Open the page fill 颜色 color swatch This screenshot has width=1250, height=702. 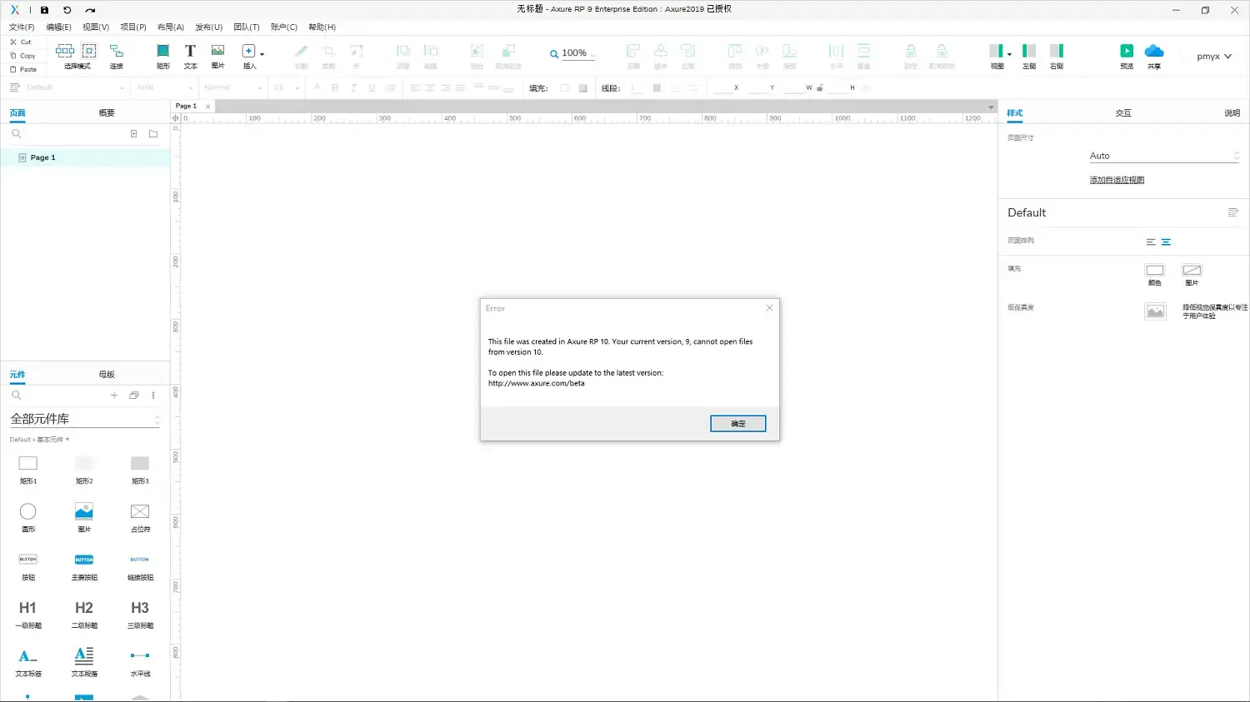pos(1154,271)
